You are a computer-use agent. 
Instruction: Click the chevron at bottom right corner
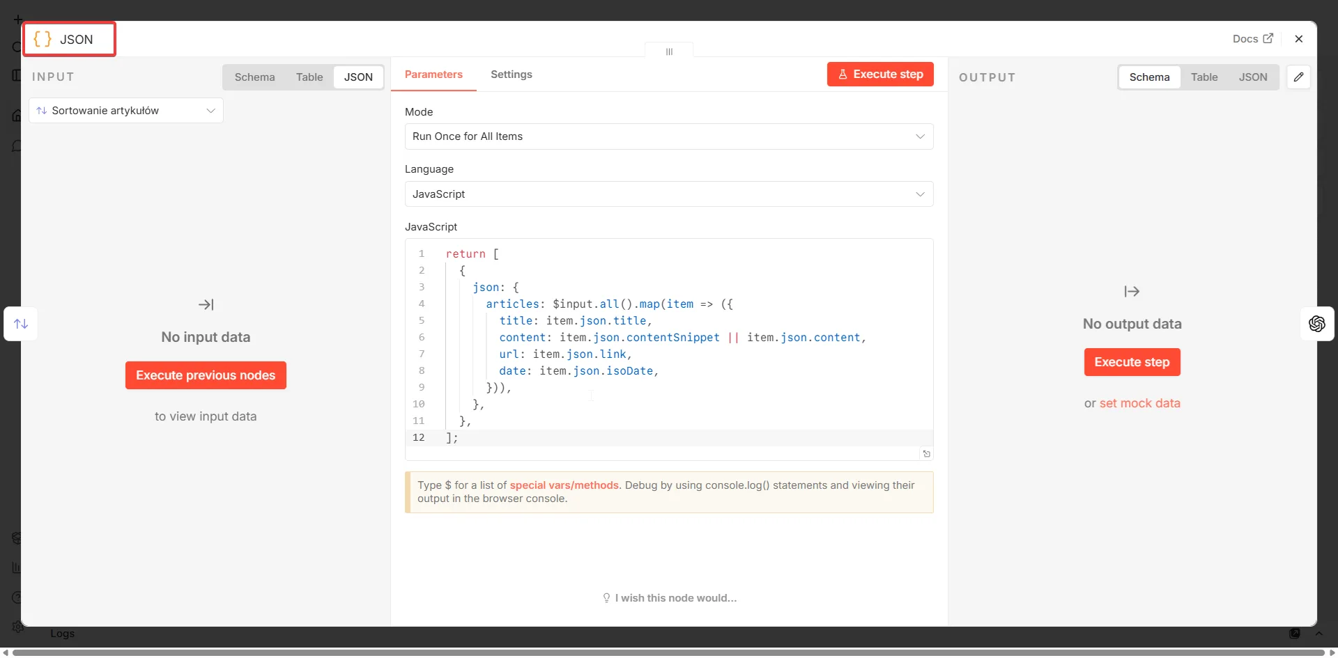click(x=1318, y=634)
